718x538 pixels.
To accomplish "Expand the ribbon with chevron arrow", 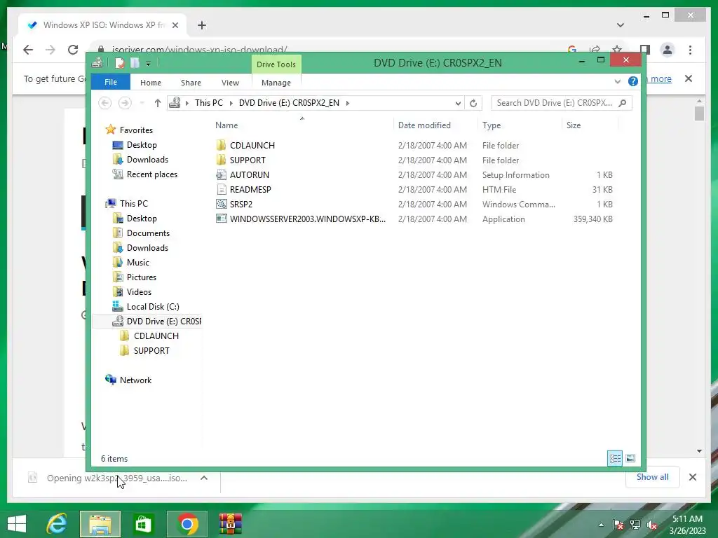I will coord(617,81).
